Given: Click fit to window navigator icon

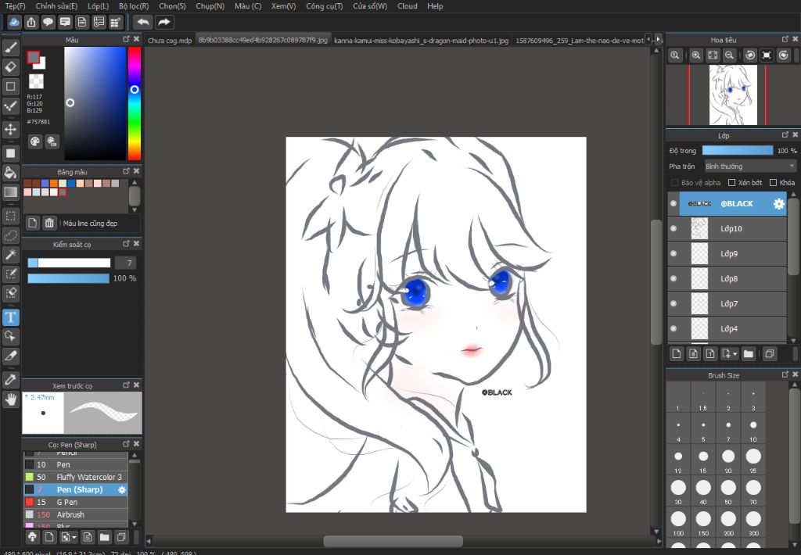Looking at the screenshot, I should (713, 55).
